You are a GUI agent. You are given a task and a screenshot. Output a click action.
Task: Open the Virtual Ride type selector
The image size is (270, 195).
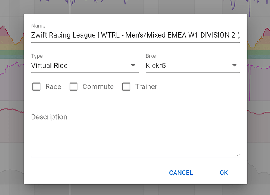click(x=85, y=66)
